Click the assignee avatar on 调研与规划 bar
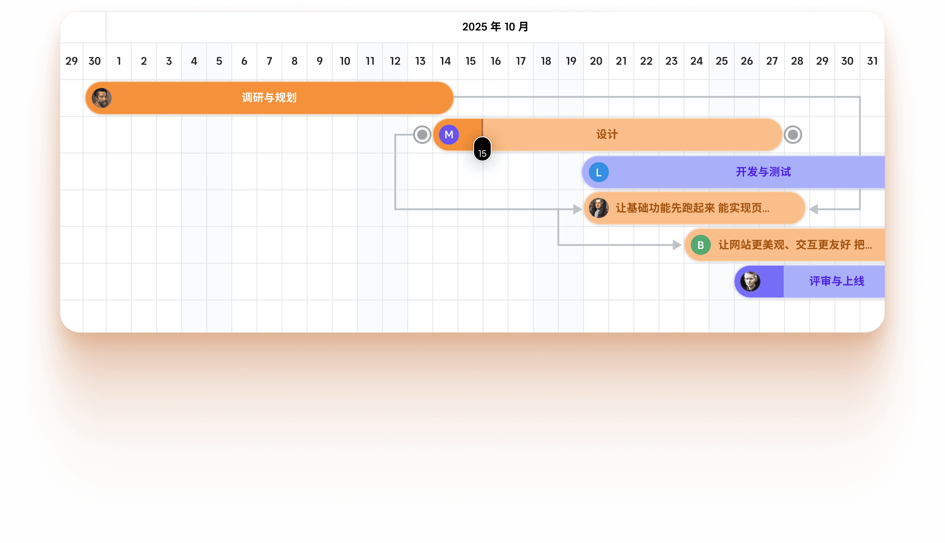 click(x=101, y=98)
